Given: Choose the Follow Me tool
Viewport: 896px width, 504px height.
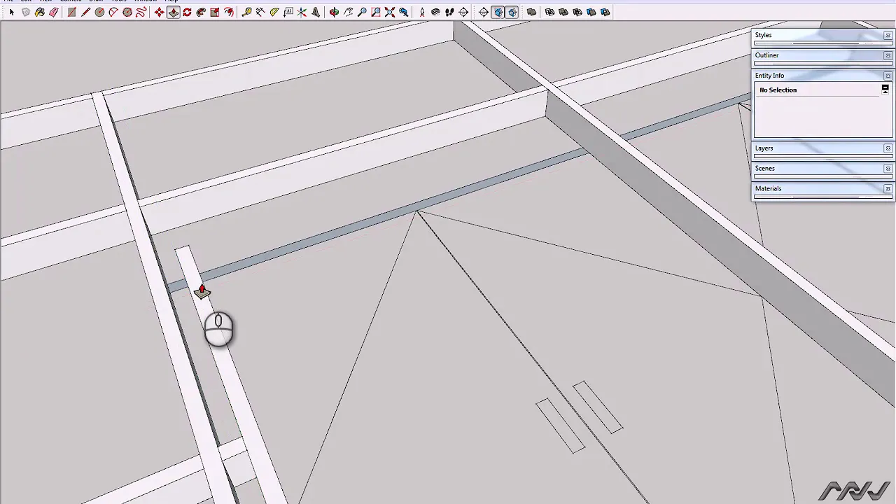Looking at the screenshot, I should 201,12.
